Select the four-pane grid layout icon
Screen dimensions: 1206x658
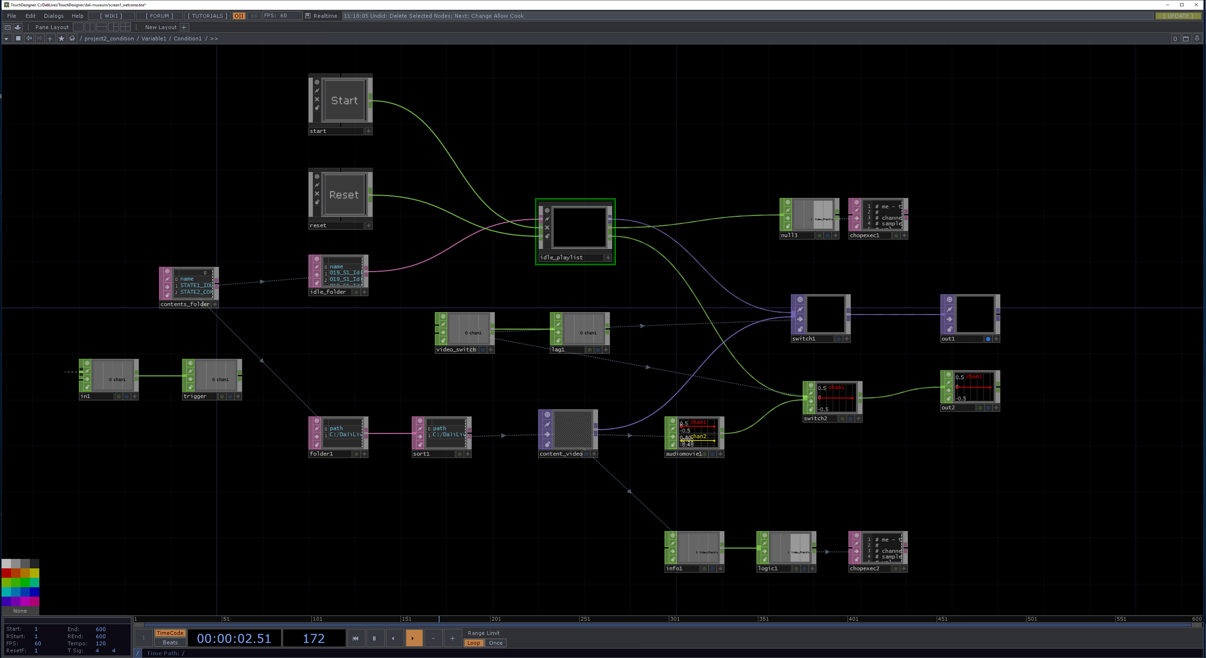pos(126,27)
